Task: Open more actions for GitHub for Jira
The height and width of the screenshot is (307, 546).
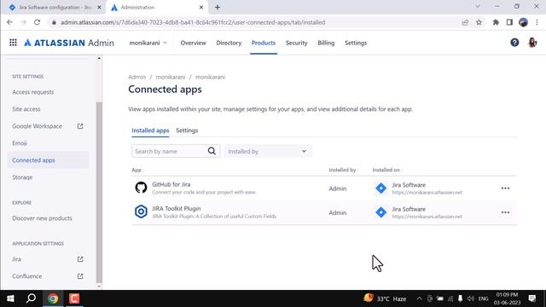Action: pyautogui.click(x=505, y=188)
